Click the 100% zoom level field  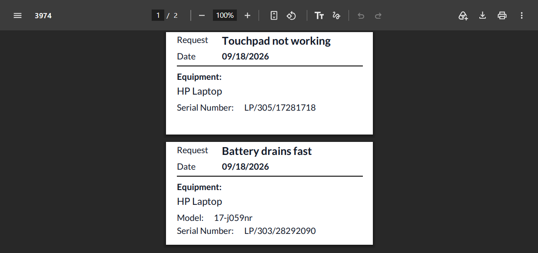(225, 15)
